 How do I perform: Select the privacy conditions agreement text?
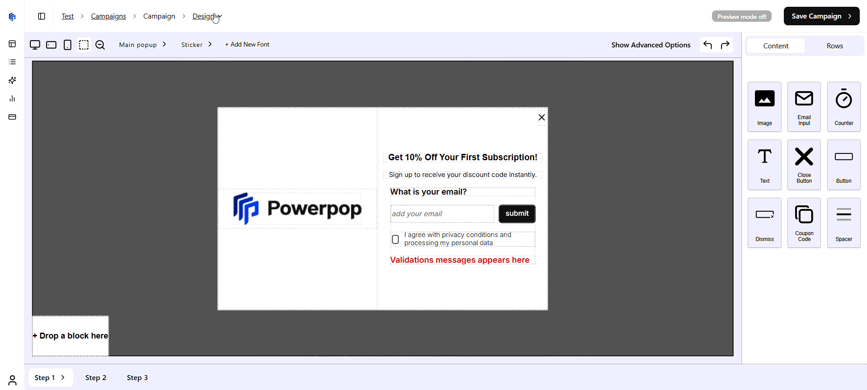tap(458, 239)
